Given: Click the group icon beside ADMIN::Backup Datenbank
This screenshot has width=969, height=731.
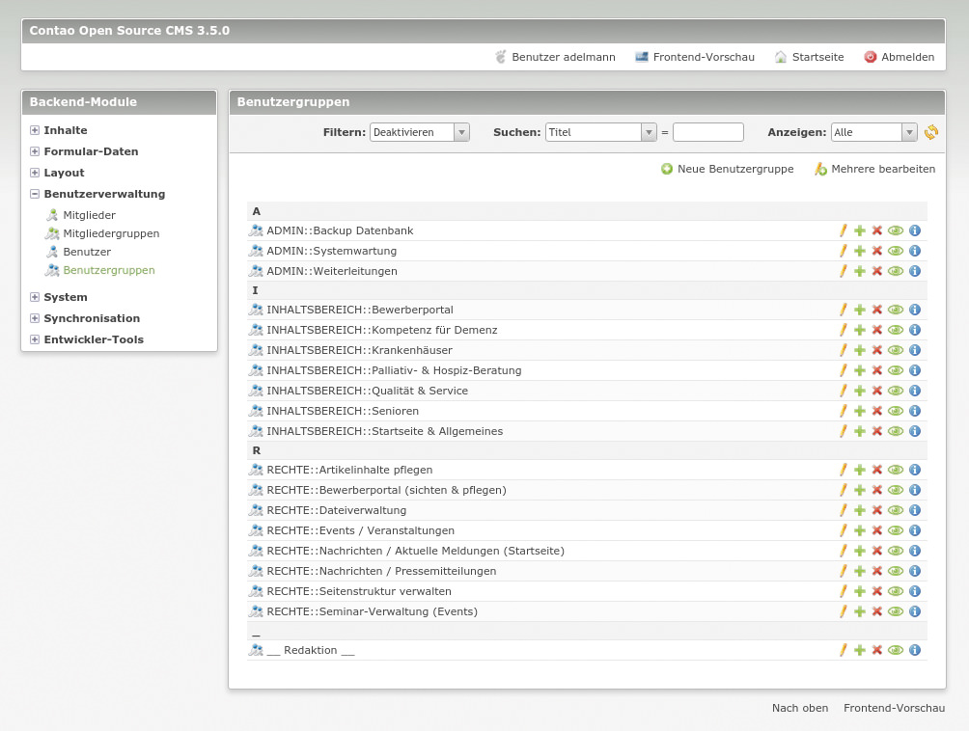Looking at the screenshot, I should pos(256,230).
